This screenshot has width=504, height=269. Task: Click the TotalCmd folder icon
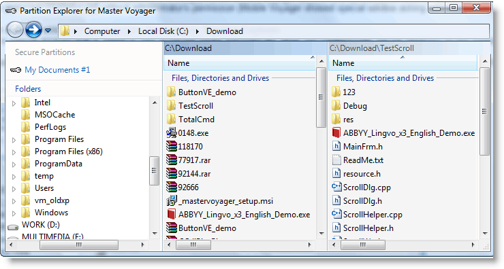(172, 120)
